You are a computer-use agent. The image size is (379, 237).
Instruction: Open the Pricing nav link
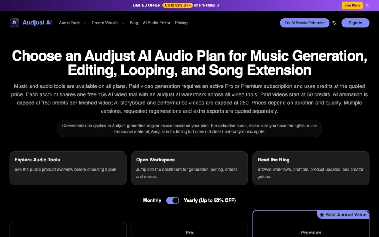[181, 23]
